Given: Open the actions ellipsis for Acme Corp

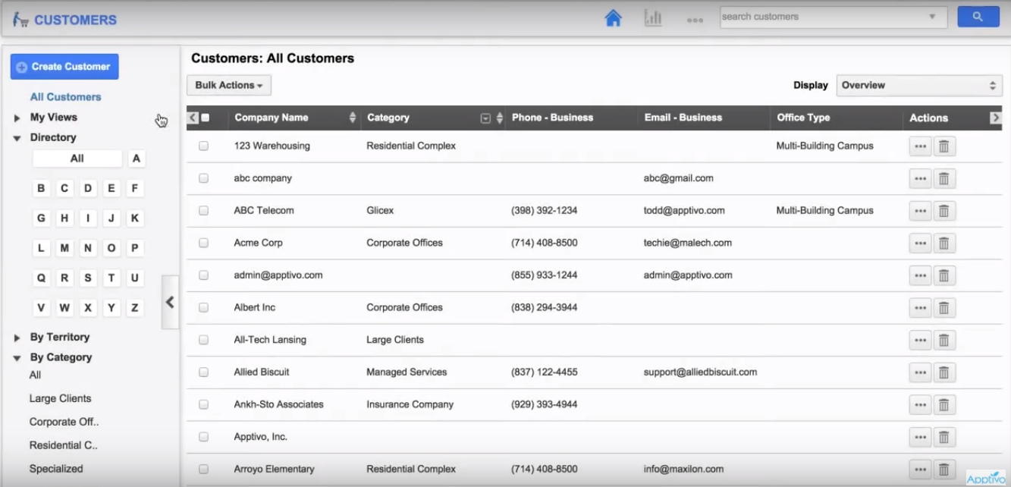Looking at the screenshot, I should pos(920,243).
